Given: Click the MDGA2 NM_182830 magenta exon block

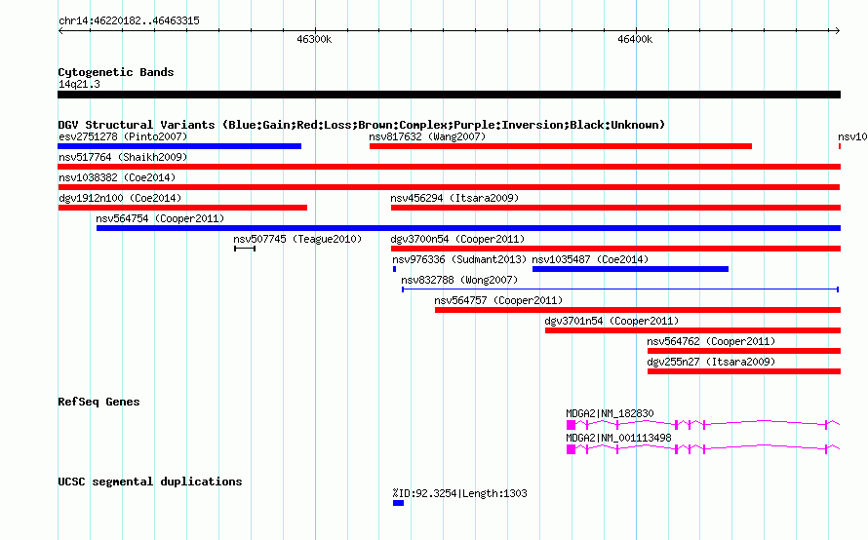Looking at the screenshot, I should 571,425.
